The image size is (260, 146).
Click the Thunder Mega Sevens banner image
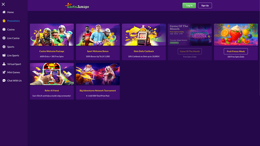pyautogui.click(x=190, y=35)
